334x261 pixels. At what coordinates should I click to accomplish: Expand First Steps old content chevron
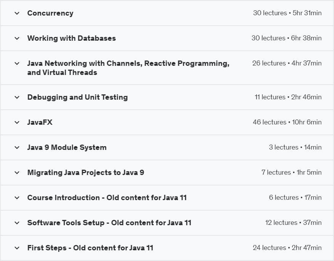click(17, 248)
